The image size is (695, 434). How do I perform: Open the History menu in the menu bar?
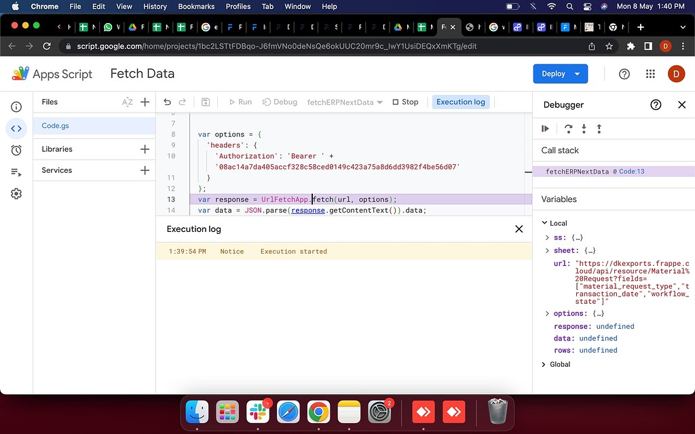155,6
